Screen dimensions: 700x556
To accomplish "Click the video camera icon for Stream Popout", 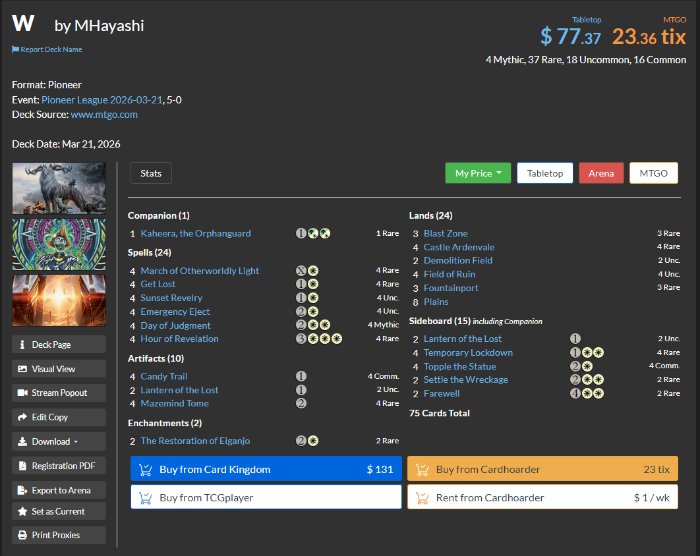I will click(x=22, y=393).
